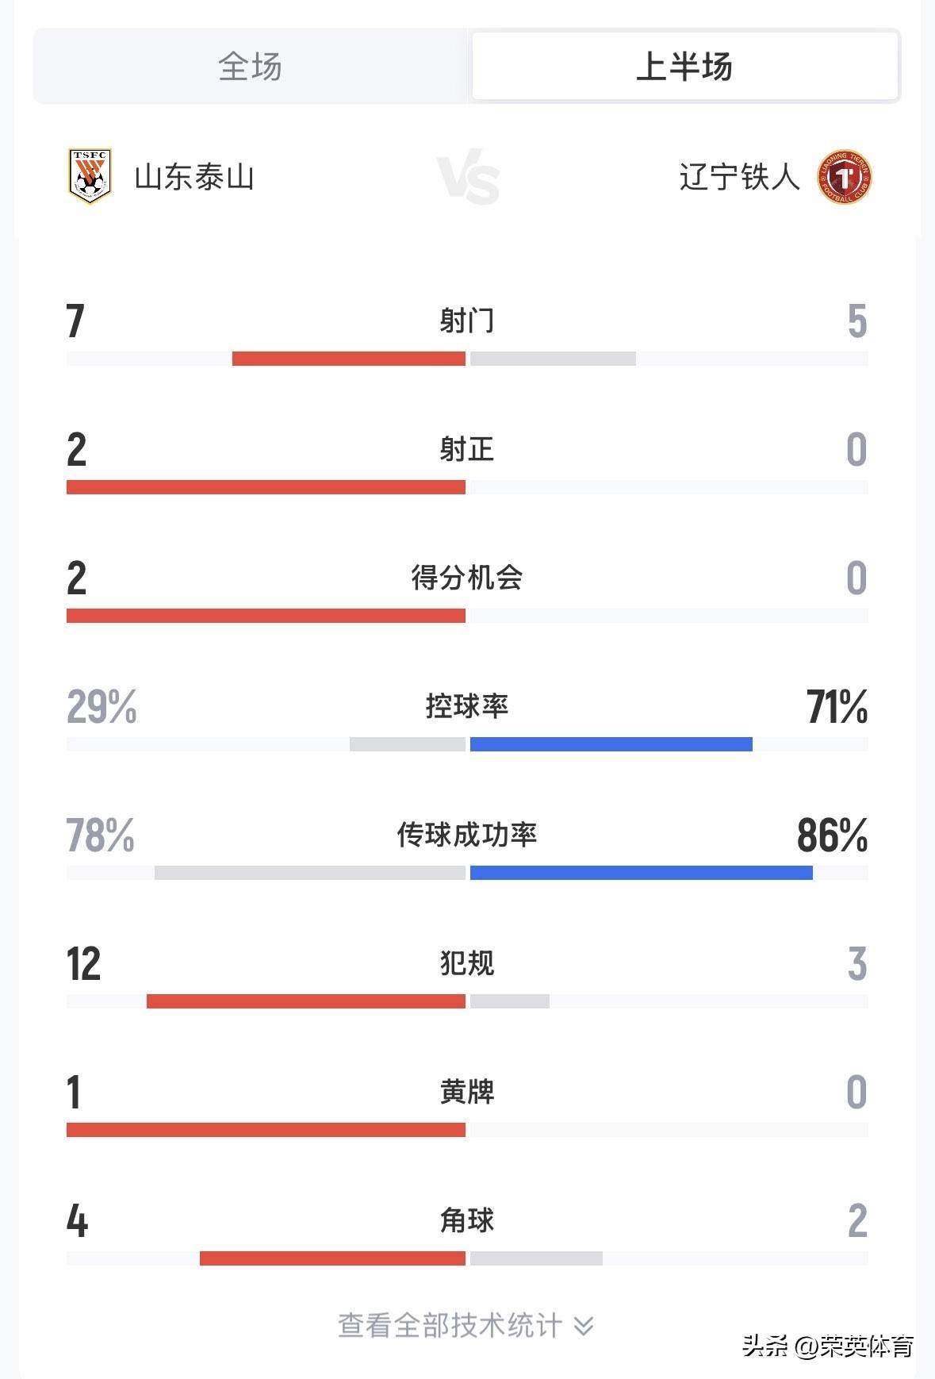Click the 传球成功率 progress bar
The height and width of the screenshot is (1379, 935).
468,873
